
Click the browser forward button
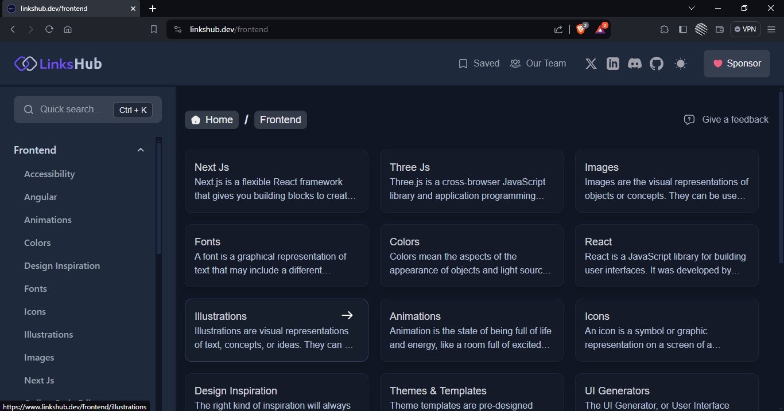[31, 29]
